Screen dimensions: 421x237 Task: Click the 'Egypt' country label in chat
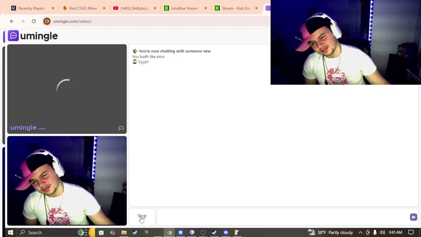[143, 62]
